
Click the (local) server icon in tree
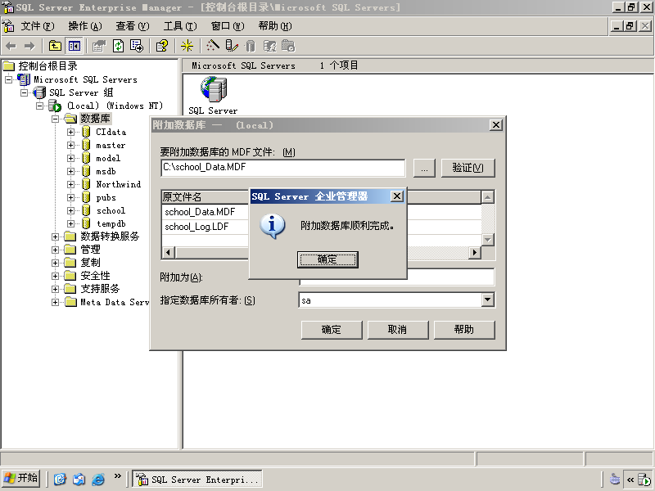click(x=55, y=106)
